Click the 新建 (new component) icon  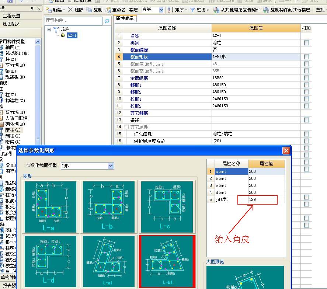pos(49,10)
